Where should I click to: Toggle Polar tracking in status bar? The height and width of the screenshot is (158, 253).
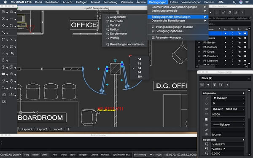tap(55, 155)
